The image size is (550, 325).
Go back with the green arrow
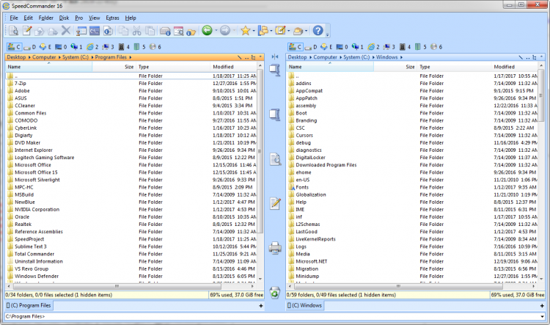pyautogui.click(x=207, y=31)
